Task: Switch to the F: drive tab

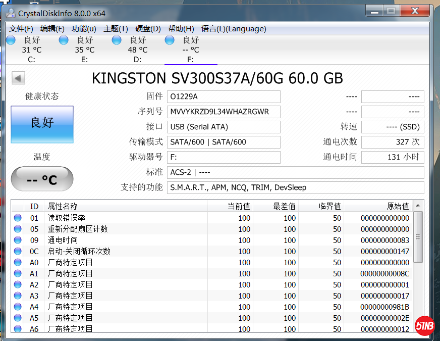Action: (191, 48)
